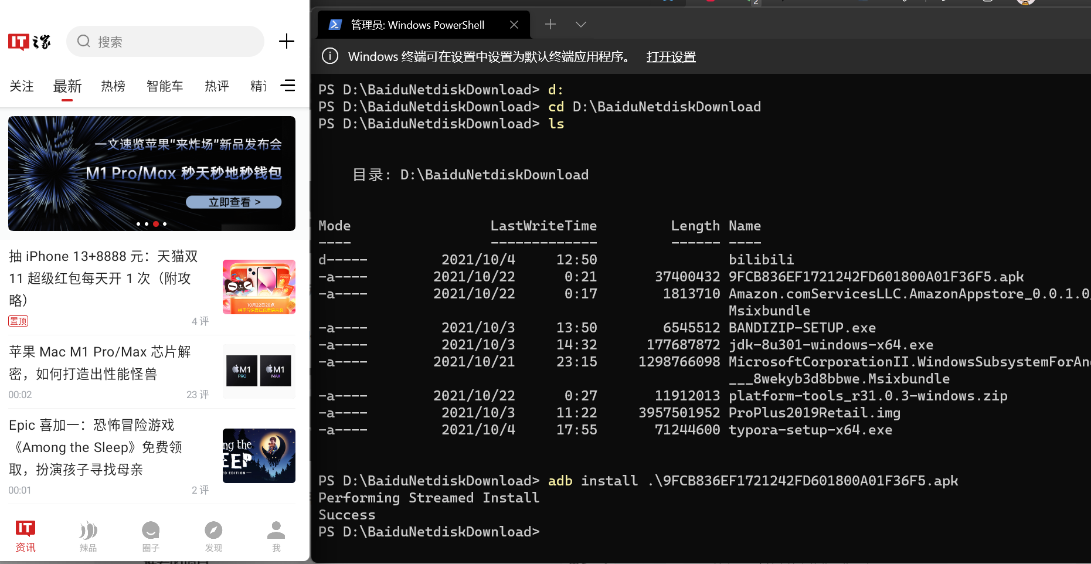Click the bilibili directory name
Viewport: 1091px width, 564px height.
(761, 260)
